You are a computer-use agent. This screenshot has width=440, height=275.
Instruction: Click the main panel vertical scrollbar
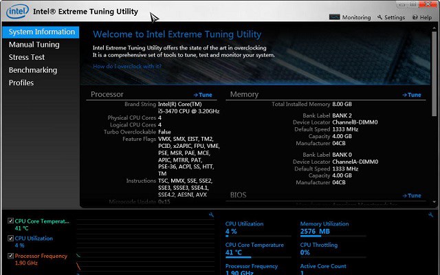point(434,73)
